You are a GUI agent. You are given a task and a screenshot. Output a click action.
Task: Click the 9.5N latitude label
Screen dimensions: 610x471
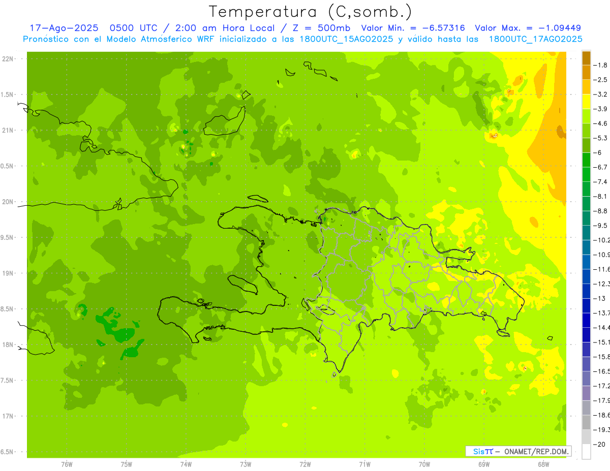pyautogui.click(x=8, y=238)
